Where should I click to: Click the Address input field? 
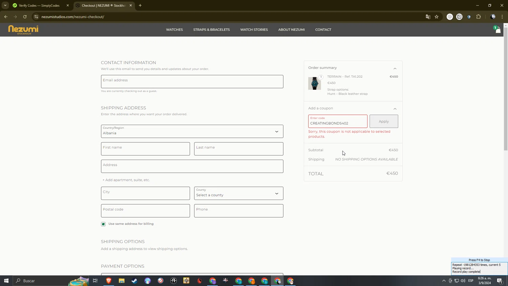coord(192,166)
